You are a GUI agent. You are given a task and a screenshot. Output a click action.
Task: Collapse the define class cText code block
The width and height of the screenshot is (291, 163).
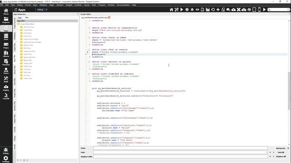click(x=89, y=50)
